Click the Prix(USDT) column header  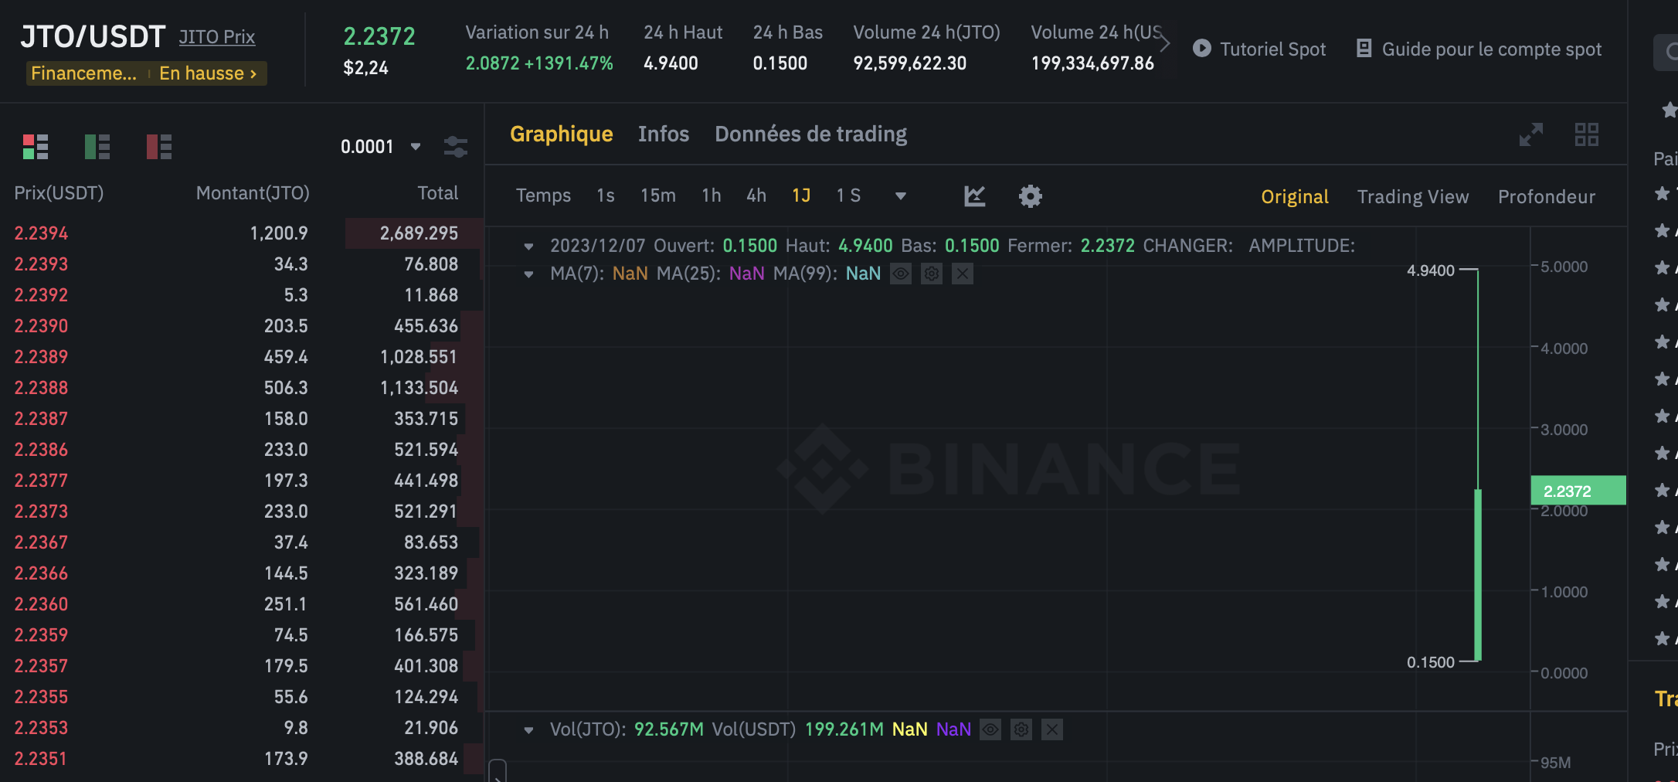(x=59, y=193)
